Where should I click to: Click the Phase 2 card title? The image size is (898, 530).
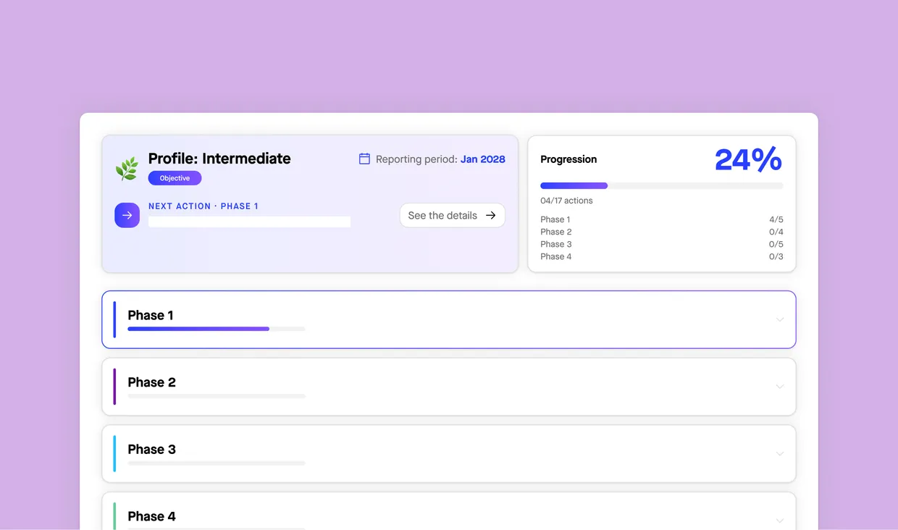click(151, 382)
